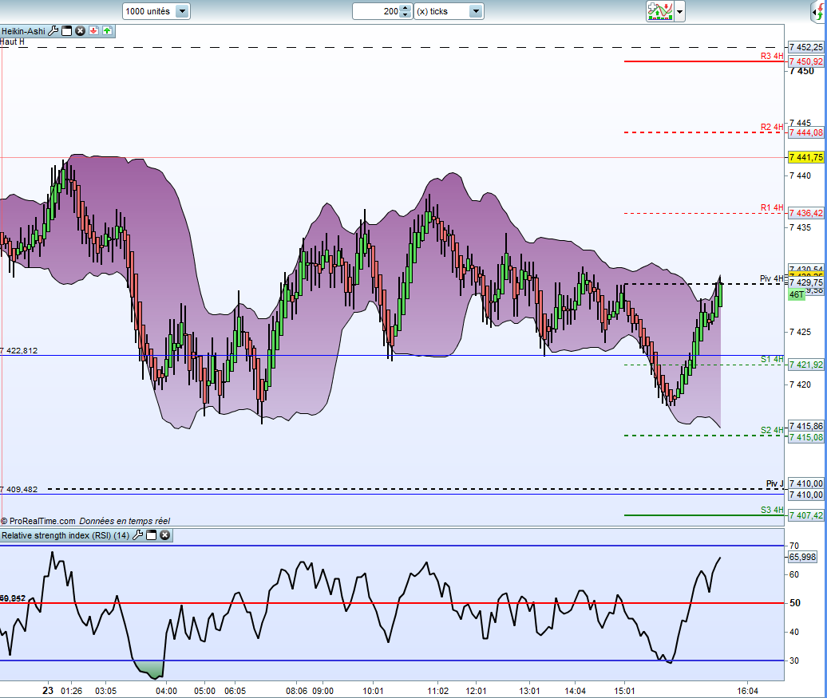Click the 7 452,25 price box
Screen dimensions: 827x698
coord(806,47)
